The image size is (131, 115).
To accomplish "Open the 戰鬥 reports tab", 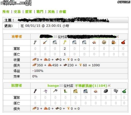I will [40, 12].
